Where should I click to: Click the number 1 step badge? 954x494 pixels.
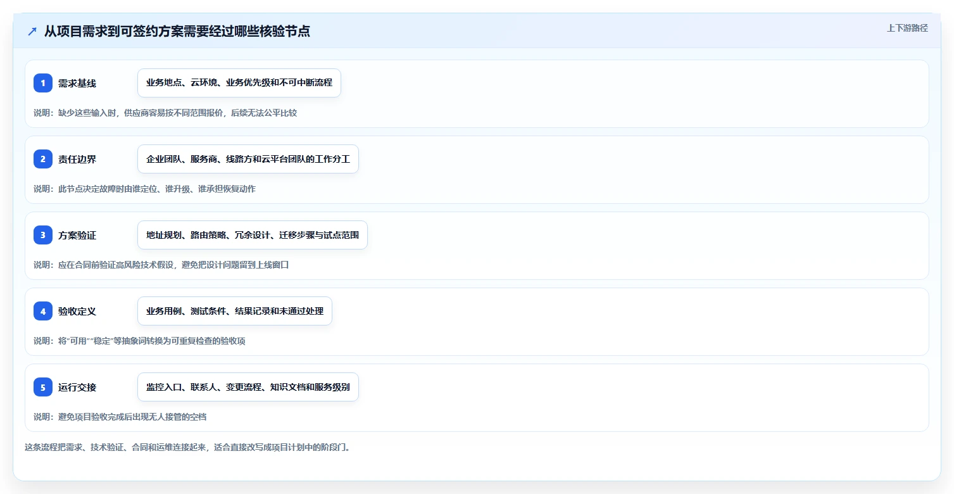(43, 83)
